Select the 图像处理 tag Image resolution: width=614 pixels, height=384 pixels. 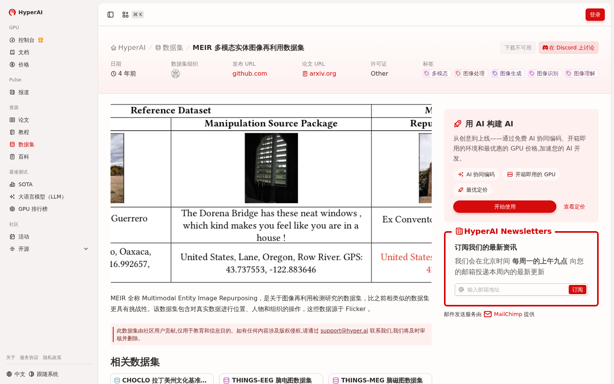click(x=471, y=73)
